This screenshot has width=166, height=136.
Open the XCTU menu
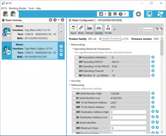[4, 8]
